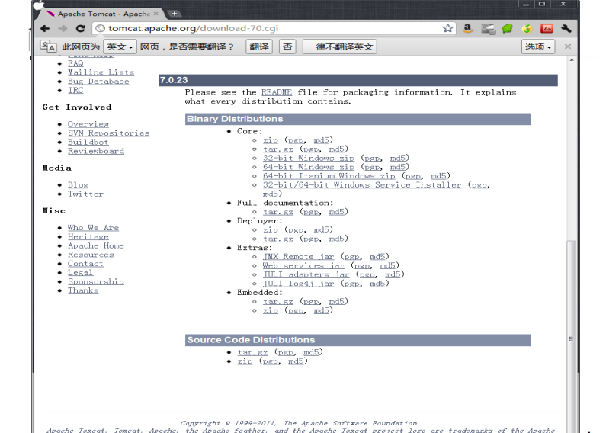
Task: Download the Web services jar
Action: pyautogui.click(x=303, y=265)
